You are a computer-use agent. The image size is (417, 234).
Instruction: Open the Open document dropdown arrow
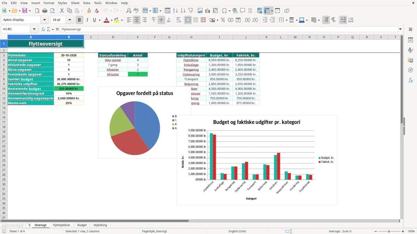19,11
